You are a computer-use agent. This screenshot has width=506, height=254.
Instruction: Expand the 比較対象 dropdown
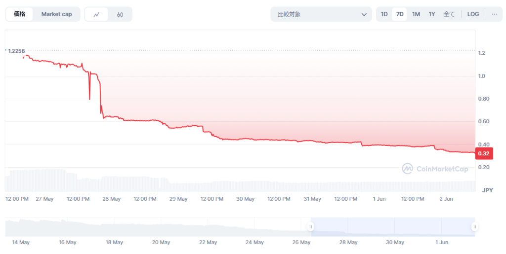point(321,14)
